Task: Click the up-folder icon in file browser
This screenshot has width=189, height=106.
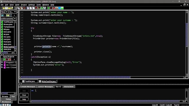Action: pos(8,15)
